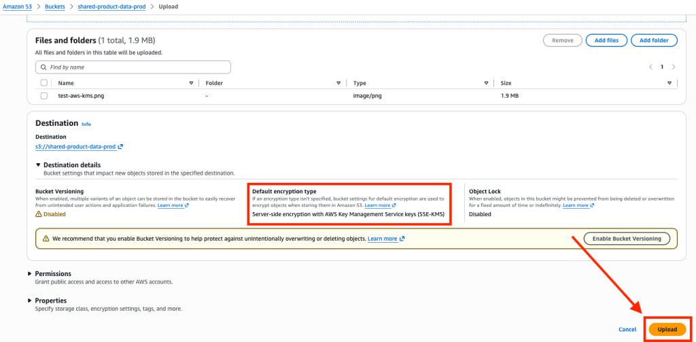The image size is (696, 342).
Task: Sort by the Folder column arrow
Action: (x=338, y=83)
